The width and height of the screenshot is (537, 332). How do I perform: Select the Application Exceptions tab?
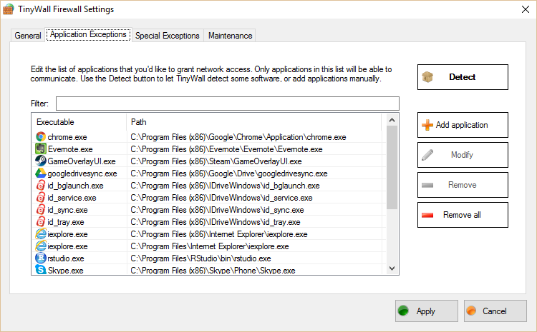(88, 34)
